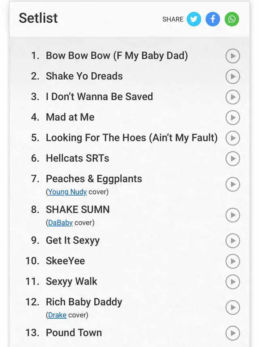Play Sexyy Walk track
259x347 pixels.
[233, 282]
